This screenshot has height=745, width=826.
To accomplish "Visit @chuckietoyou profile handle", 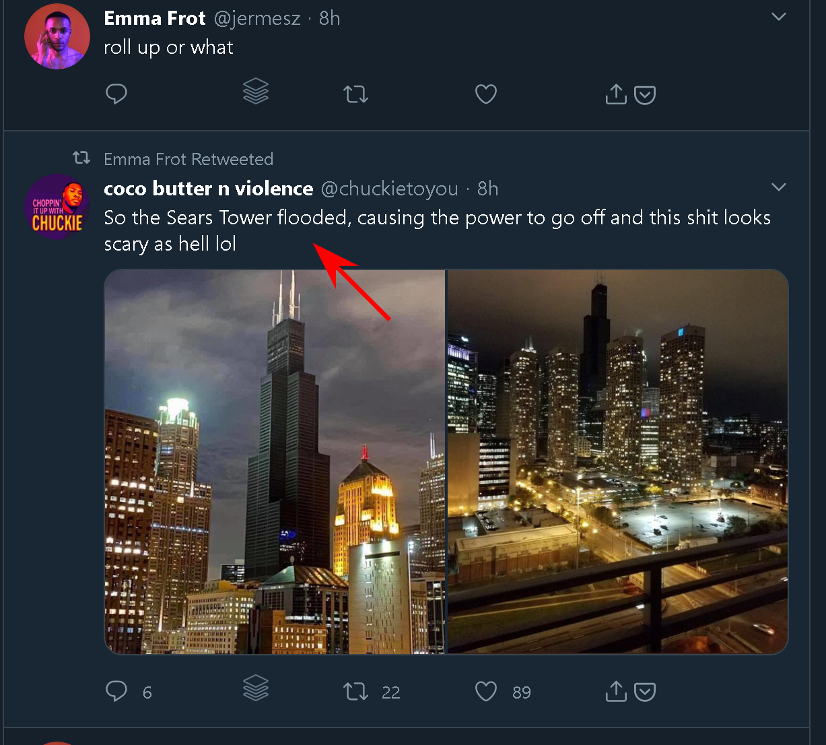I will [x=389, y=189].
